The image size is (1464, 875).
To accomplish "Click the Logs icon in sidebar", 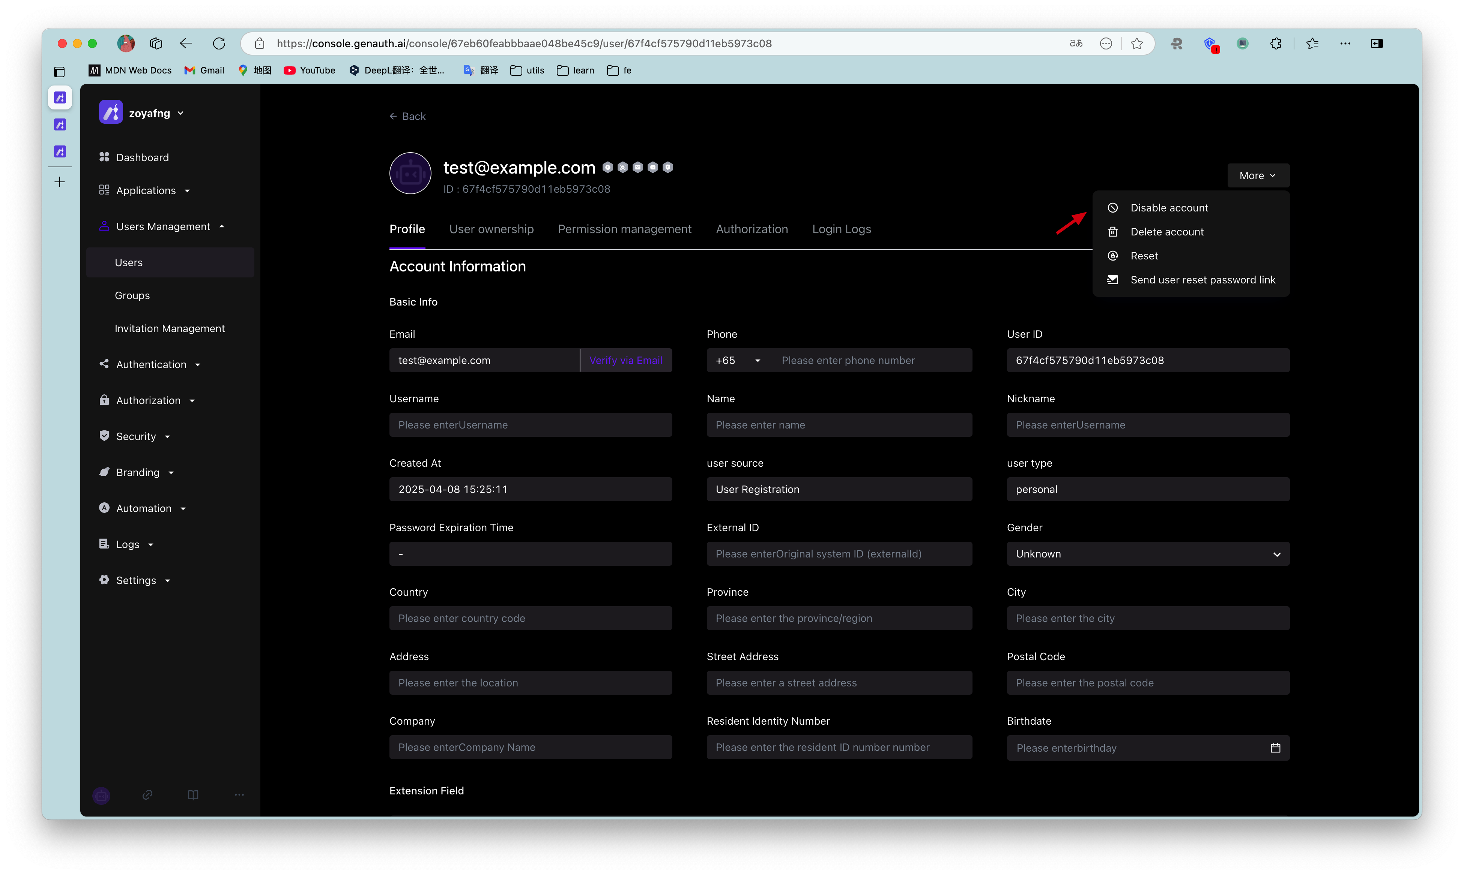I will [104, 544].
